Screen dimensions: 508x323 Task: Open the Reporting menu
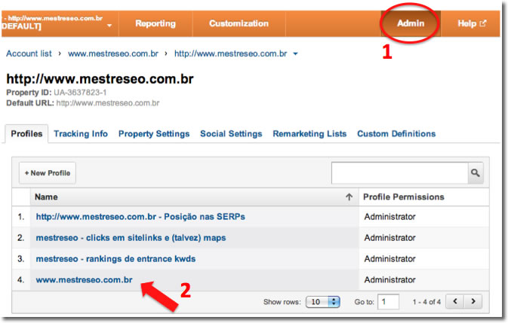pos(155,23)
